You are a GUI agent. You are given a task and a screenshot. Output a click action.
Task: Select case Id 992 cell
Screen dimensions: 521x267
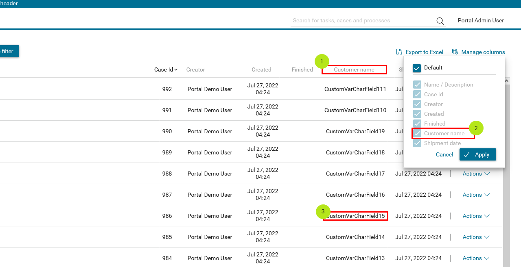(167, 89)
